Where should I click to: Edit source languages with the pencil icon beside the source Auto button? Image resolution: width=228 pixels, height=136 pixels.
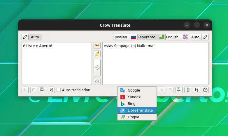[25, 37]
